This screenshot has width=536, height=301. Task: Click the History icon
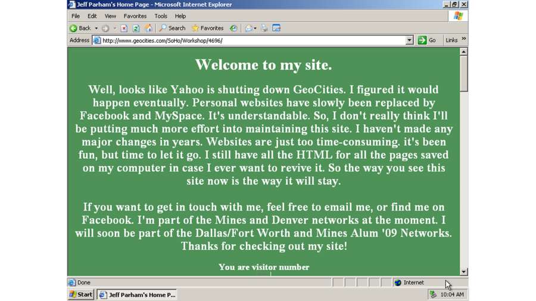click(233, 29)
